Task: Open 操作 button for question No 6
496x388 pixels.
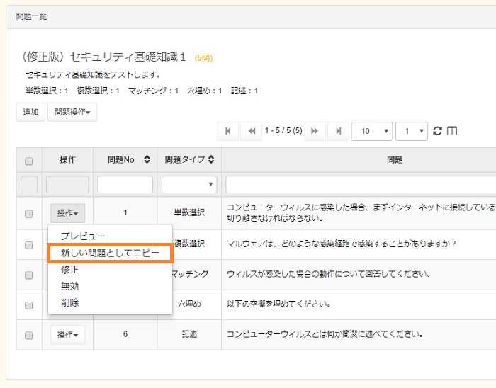Action: click(x=67, y=335)
